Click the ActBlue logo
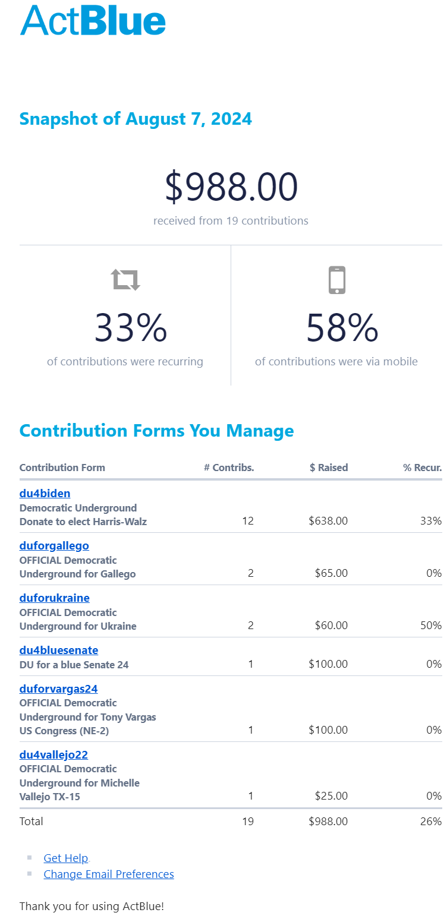The height and width of the screenshot is (919, 447). pyautogui.click(x=93, y=20)
